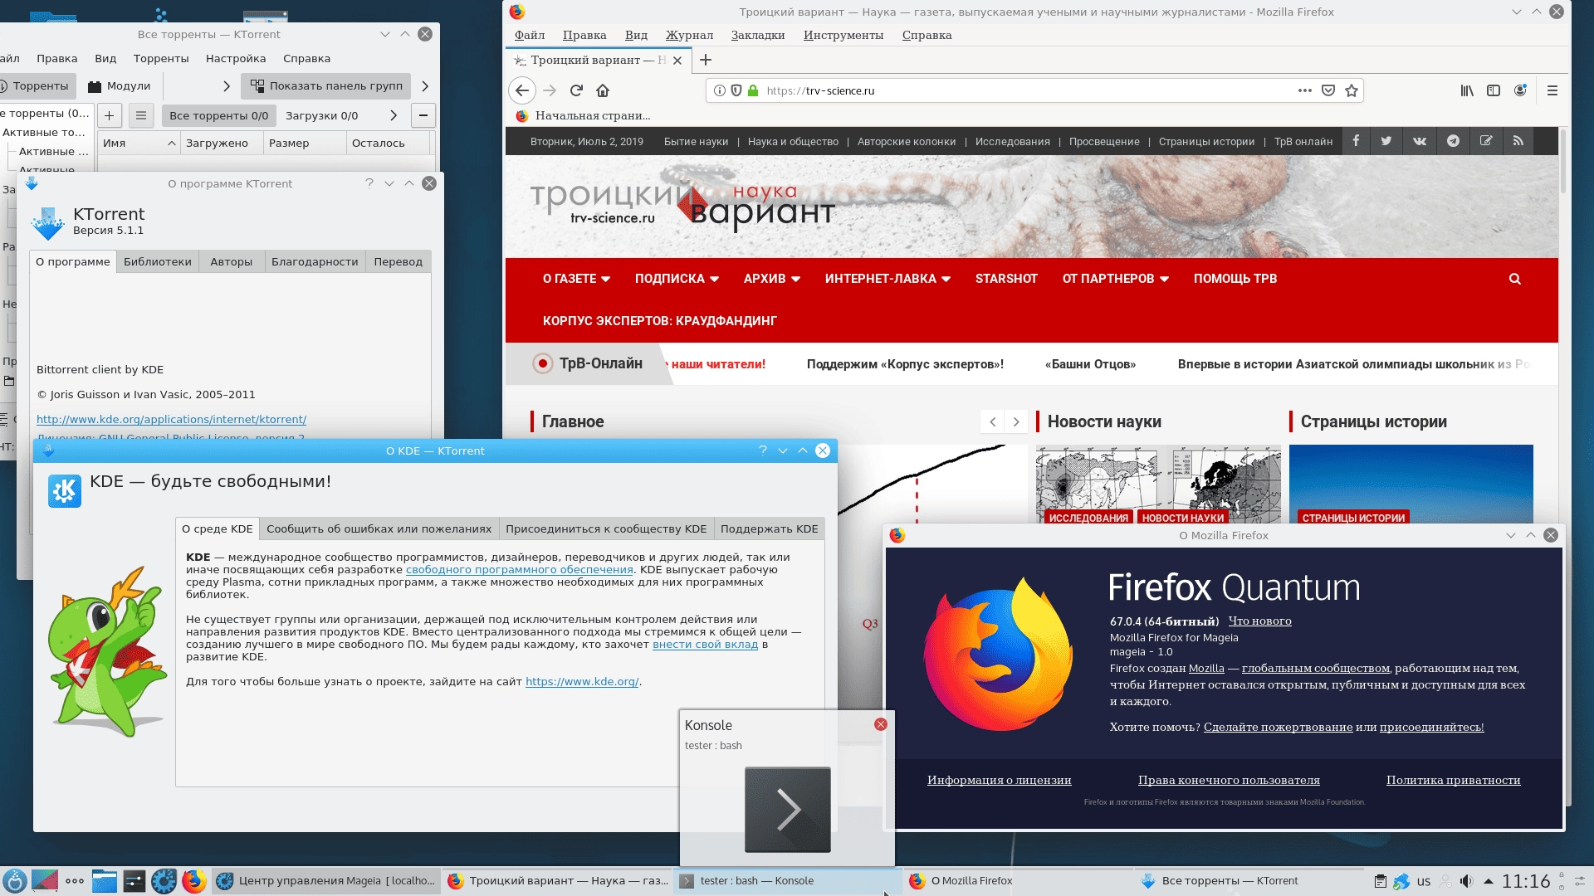Switch to Авторы tab in About KTorrent
The image size is (1594, 896).
coord(232,261)
